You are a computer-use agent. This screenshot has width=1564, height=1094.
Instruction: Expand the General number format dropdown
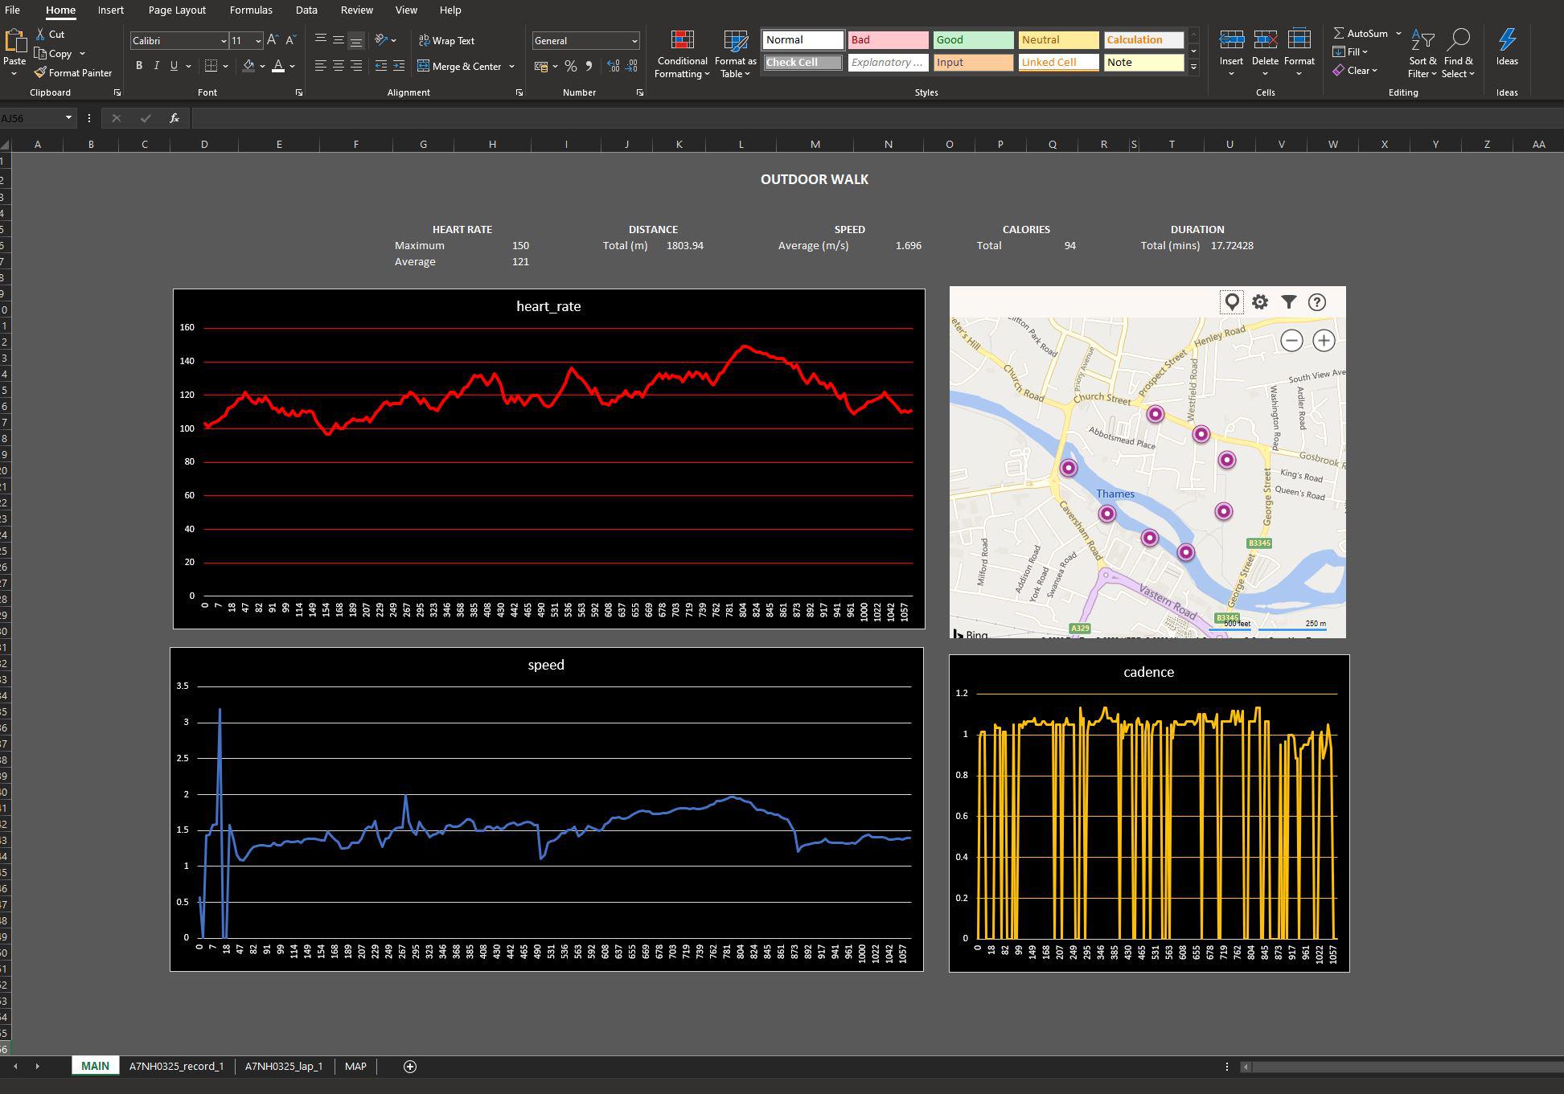634,40
